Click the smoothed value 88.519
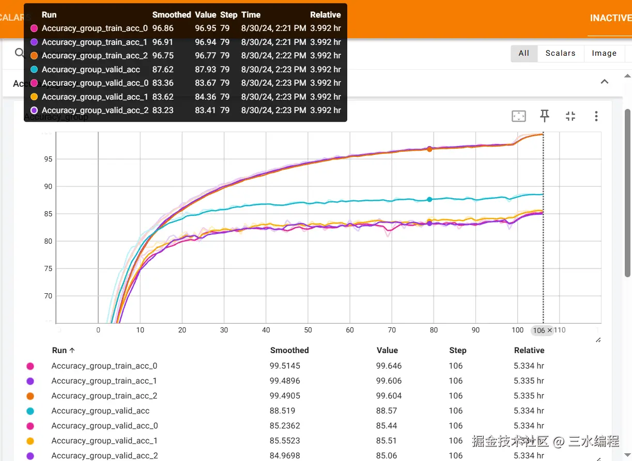632x461 pixels. (x=283, y=411)
